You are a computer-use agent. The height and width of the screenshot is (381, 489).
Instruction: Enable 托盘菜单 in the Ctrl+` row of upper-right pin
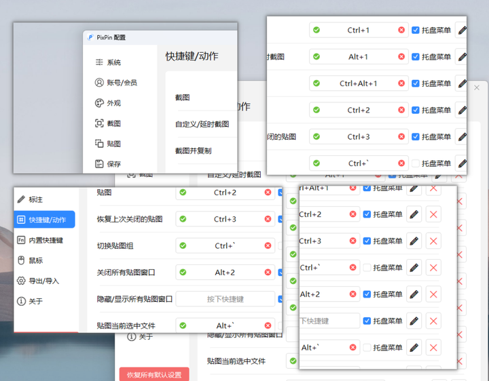[x=416, y=163]
